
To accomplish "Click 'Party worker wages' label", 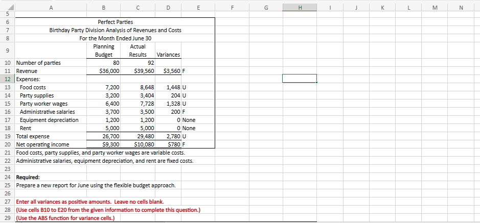I will coord(44,104).
